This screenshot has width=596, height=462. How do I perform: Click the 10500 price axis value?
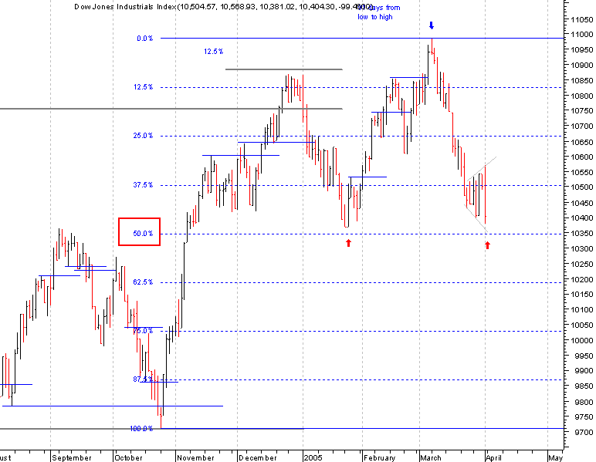(x=581, y=187)
